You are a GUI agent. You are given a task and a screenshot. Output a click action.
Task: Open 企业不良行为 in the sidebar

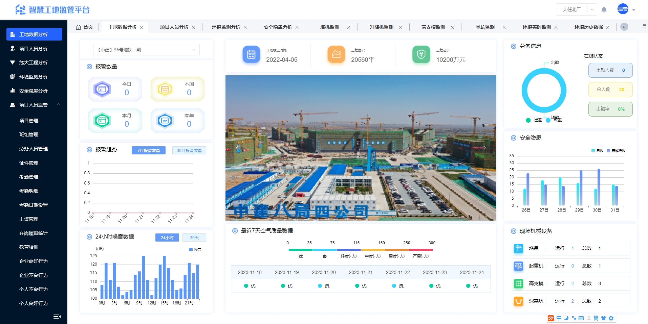click(34, 275)
